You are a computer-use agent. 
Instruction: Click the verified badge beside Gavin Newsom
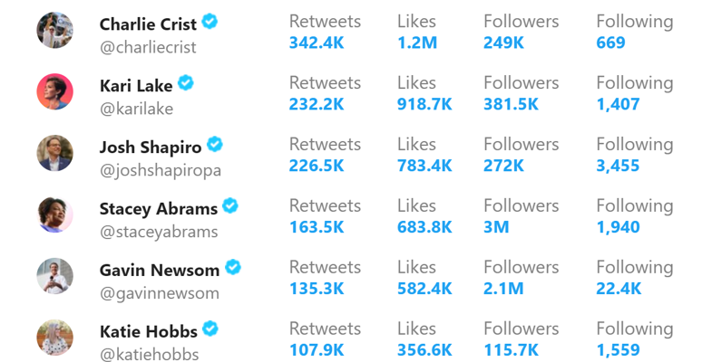(233, 267)
